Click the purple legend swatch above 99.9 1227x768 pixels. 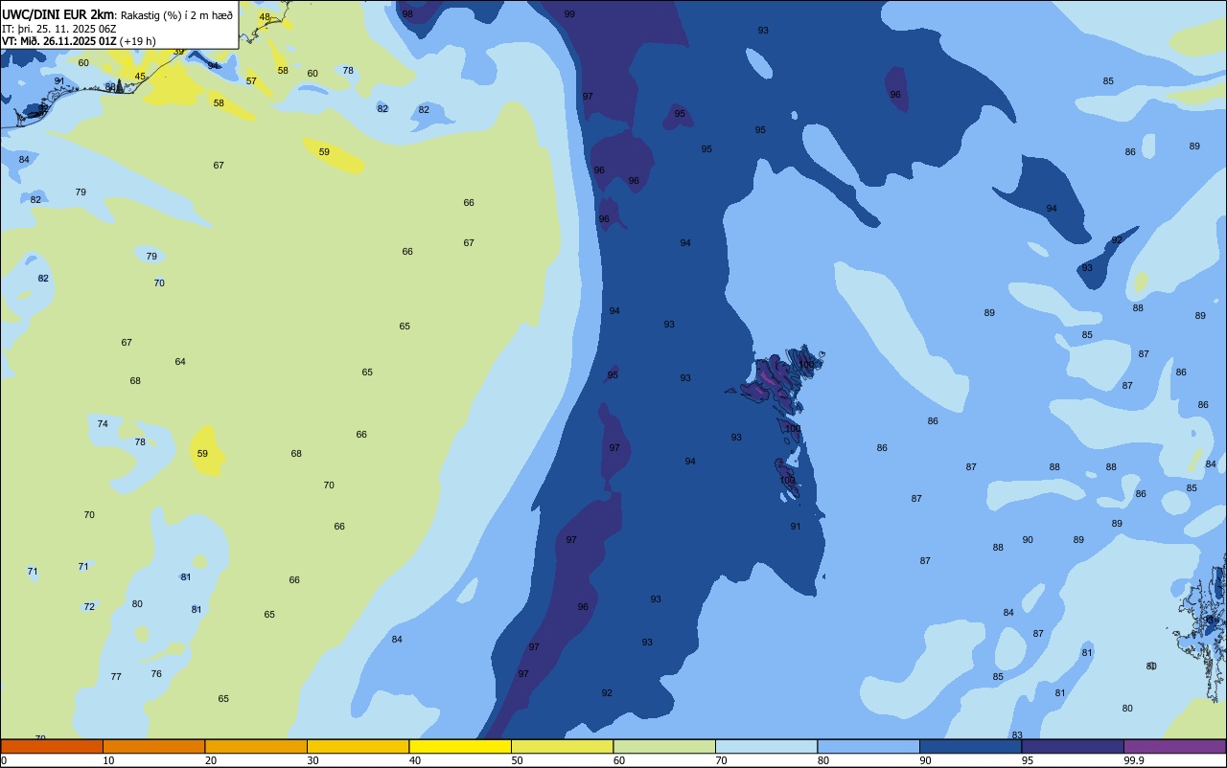[x=1174, y=746]
